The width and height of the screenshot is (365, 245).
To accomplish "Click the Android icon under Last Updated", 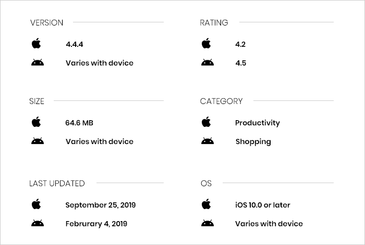I will pyautogui.click(x=37, y=224).
